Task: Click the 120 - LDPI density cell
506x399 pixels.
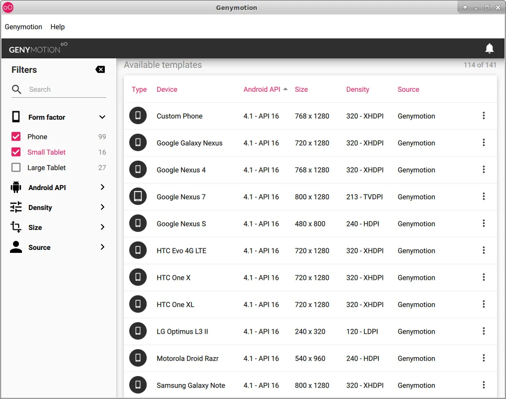Action: click(x=362, y=332)
